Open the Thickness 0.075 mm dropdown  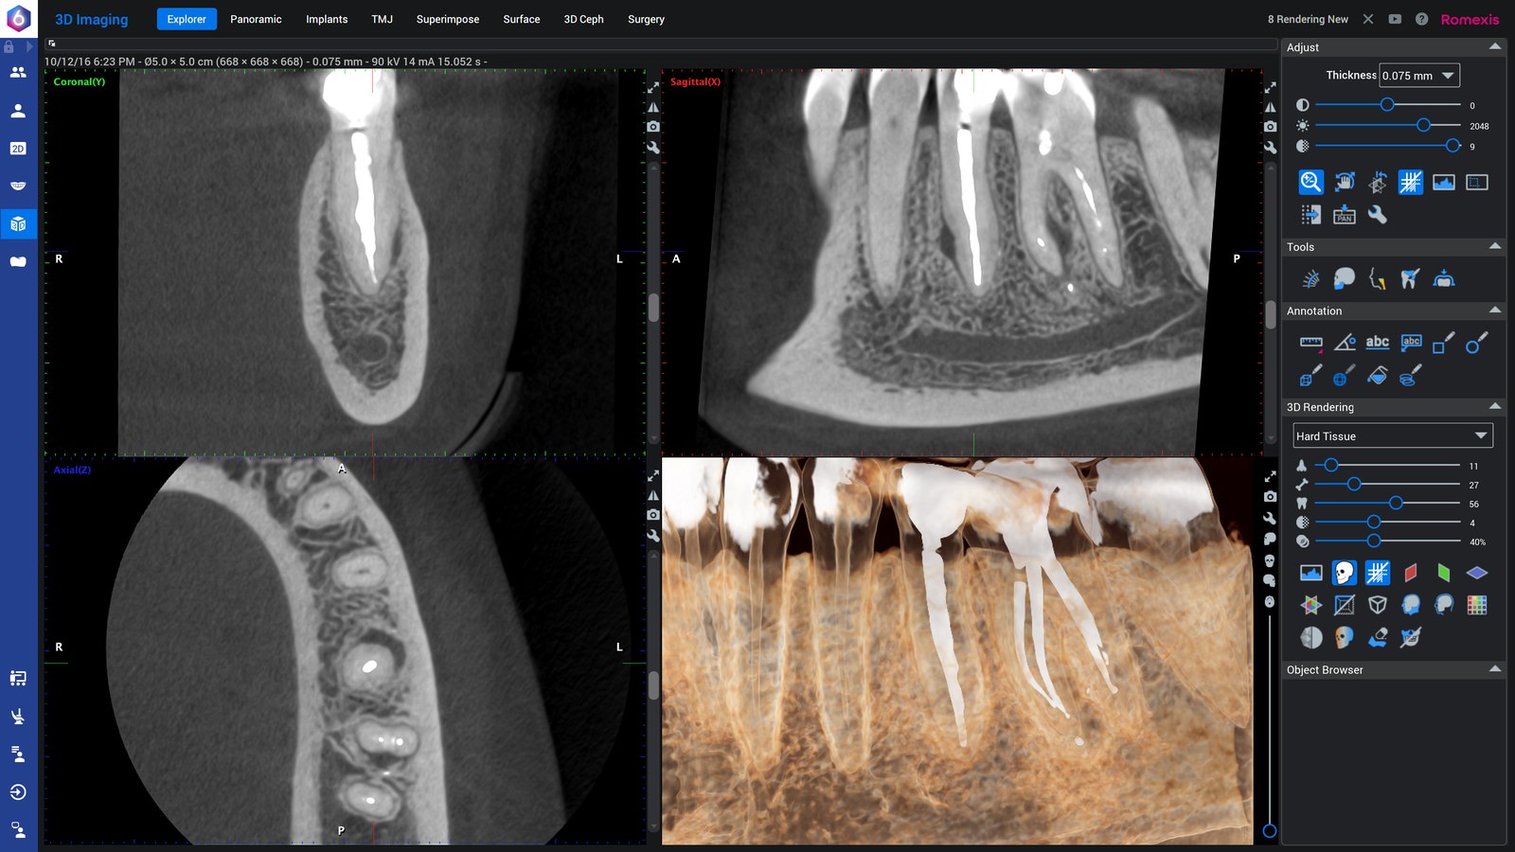tap(1419, 76)
